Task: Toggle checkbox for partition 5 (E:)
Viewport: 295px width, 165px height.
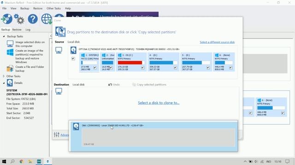Action: 208,67
